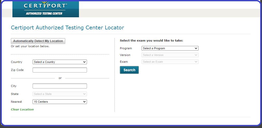
Task: Click the Clear Location link
Action: (22, 109)
